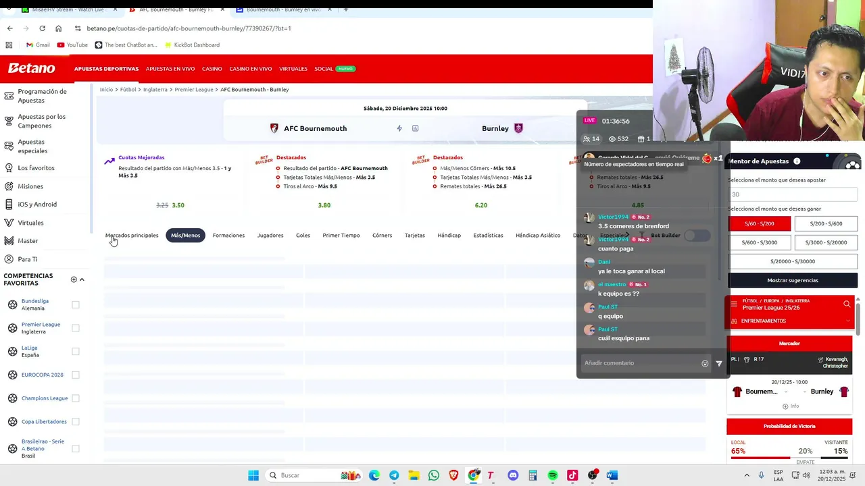The height and width of the screenshot is (486, 865).
Task: Open OBS Studio from the taskbar
Action: [x=593, y=475]
